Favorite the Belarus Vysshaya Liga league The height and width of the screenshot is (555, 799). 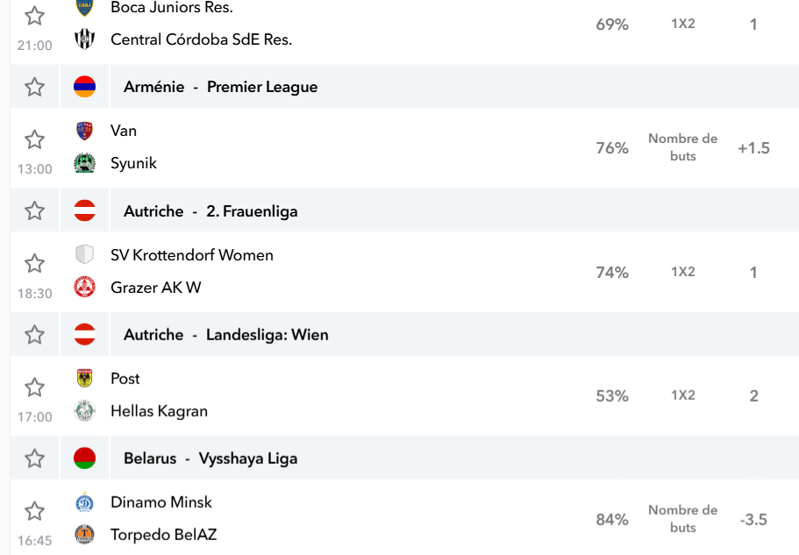click(x=35, y=459)
